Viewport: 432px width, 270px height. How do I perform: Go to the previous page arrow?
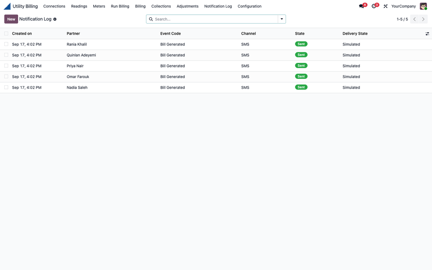pos(414,19)
